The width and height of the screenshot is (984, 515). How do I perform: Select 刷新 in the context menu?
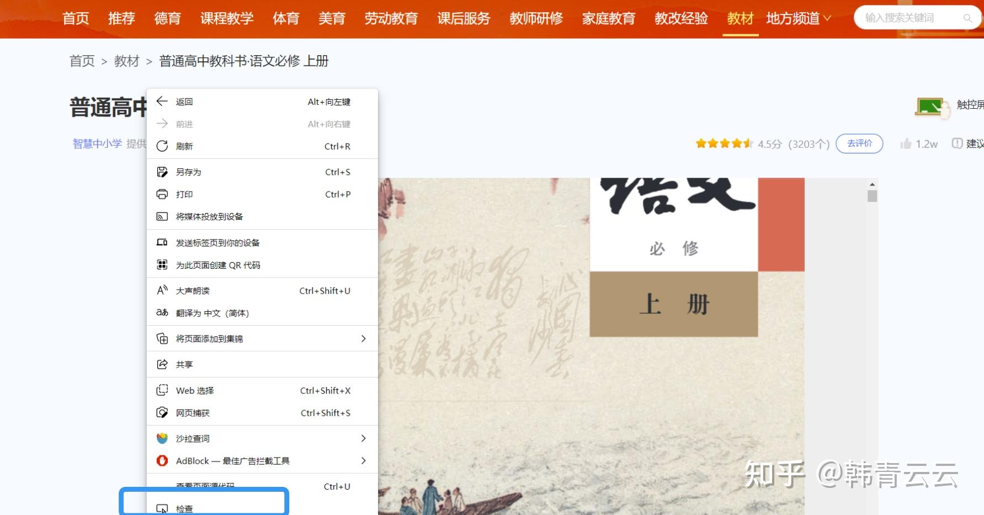(x=262, y=146)
